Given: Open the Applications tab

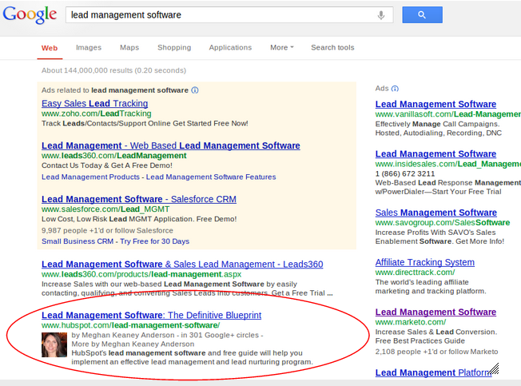Looking at the screenshot, I should (230, 47).
